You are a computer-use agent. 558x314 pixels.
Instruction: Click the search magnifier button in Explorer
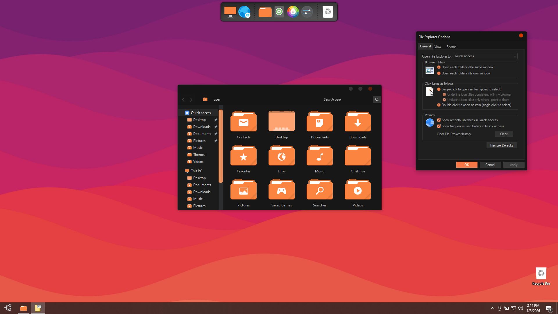(x=377, y=99)
